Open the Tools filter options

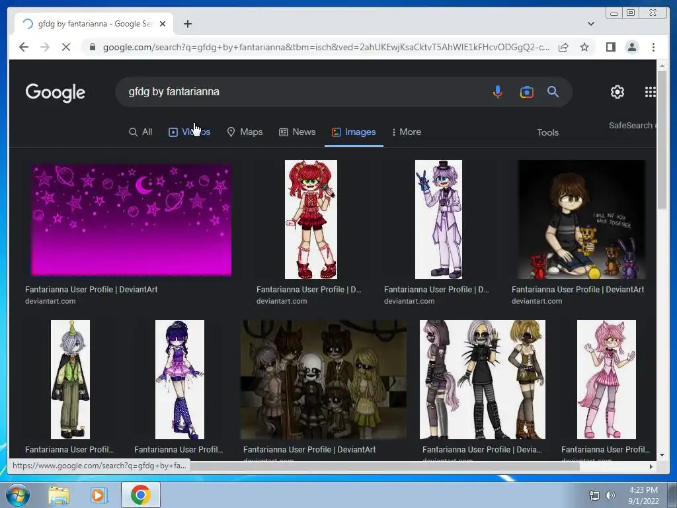547,132
